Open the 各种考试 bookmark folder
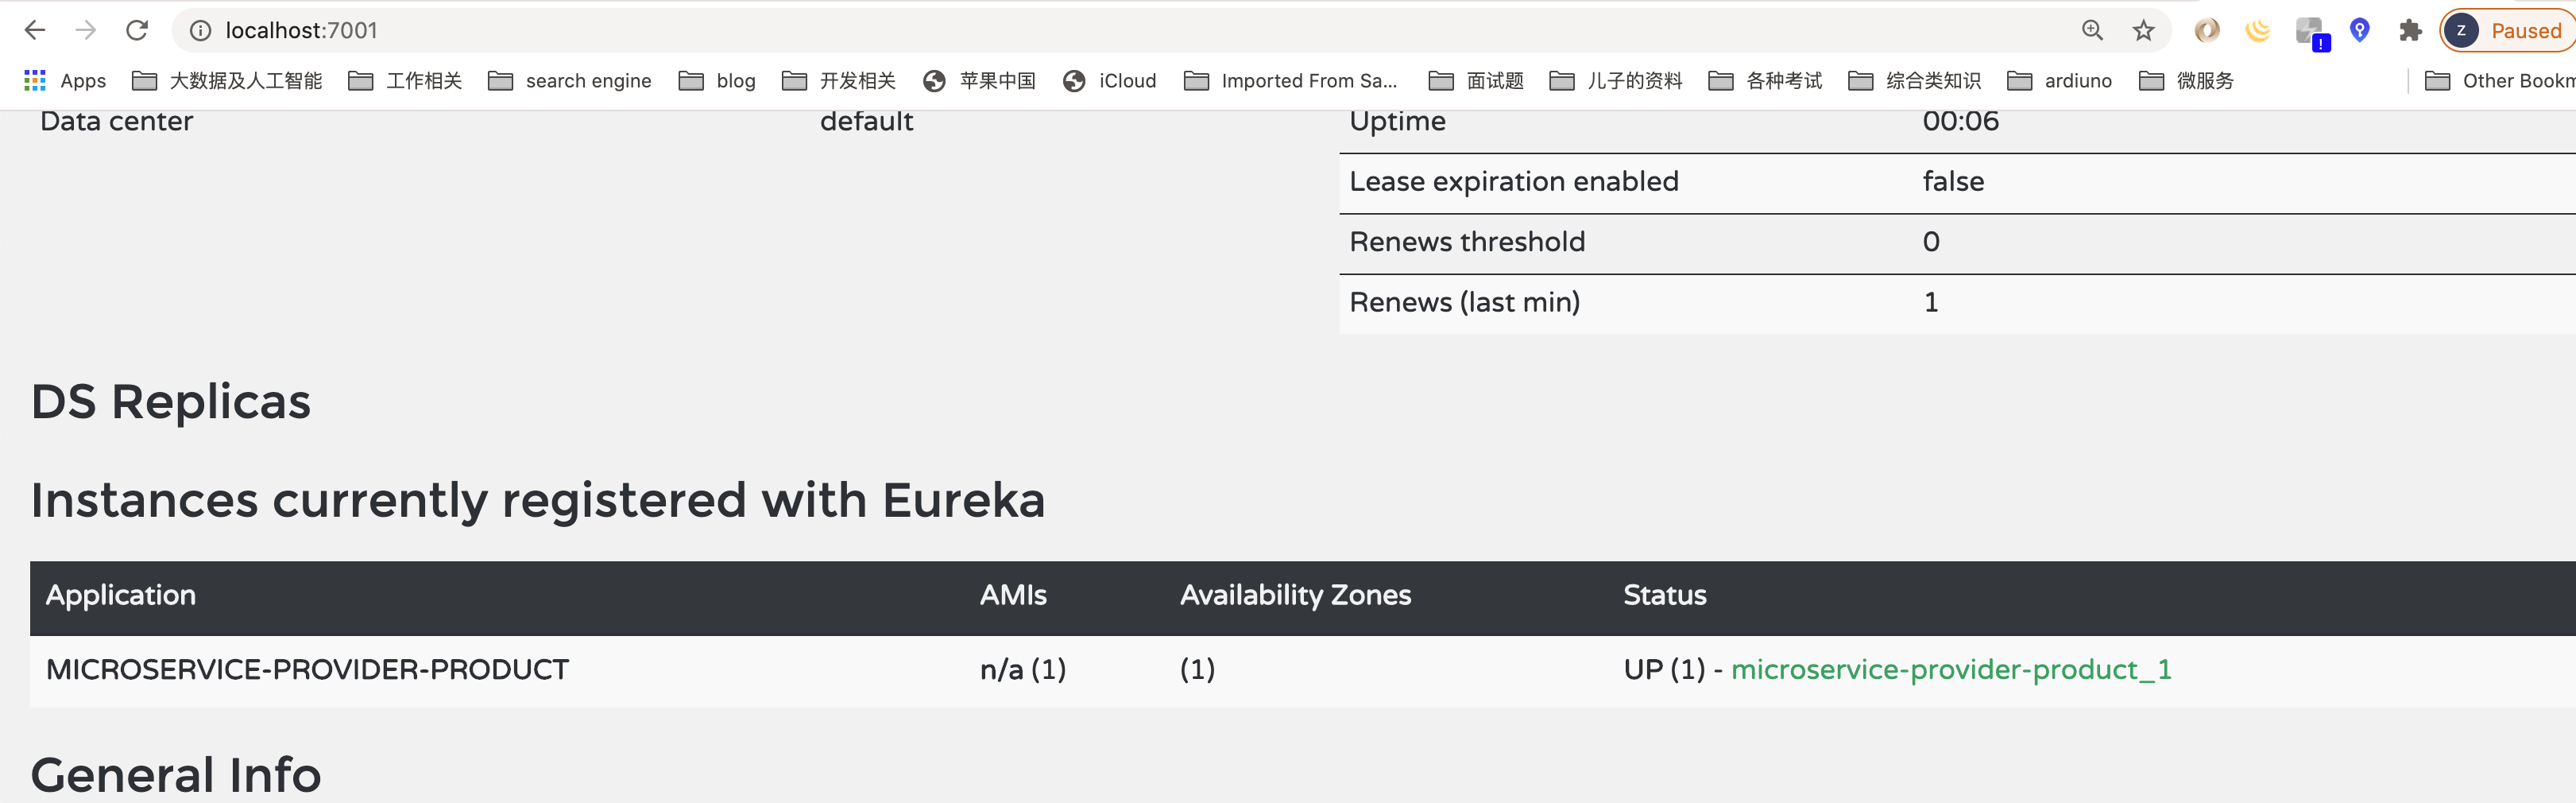This screenshot has width=2576, height=803. click(1765, 81)
